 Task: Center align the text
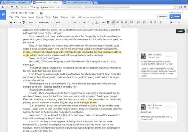tap(118, 23)
